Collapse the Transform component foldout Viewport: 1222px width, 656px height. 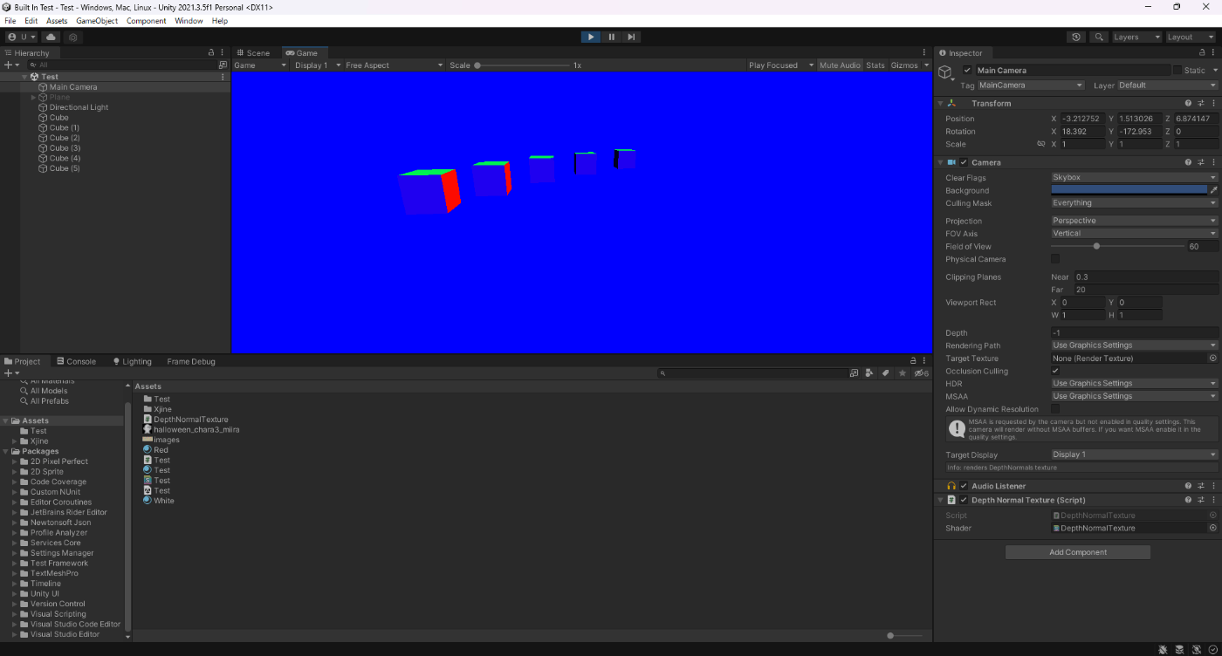940,103
